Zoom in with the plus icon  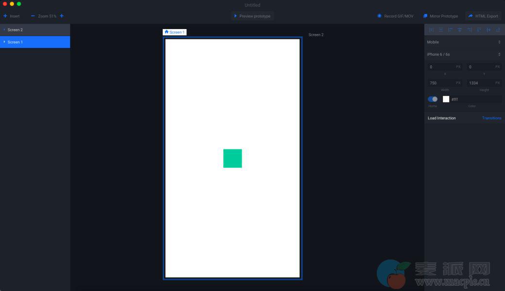(x=62, y=16)
